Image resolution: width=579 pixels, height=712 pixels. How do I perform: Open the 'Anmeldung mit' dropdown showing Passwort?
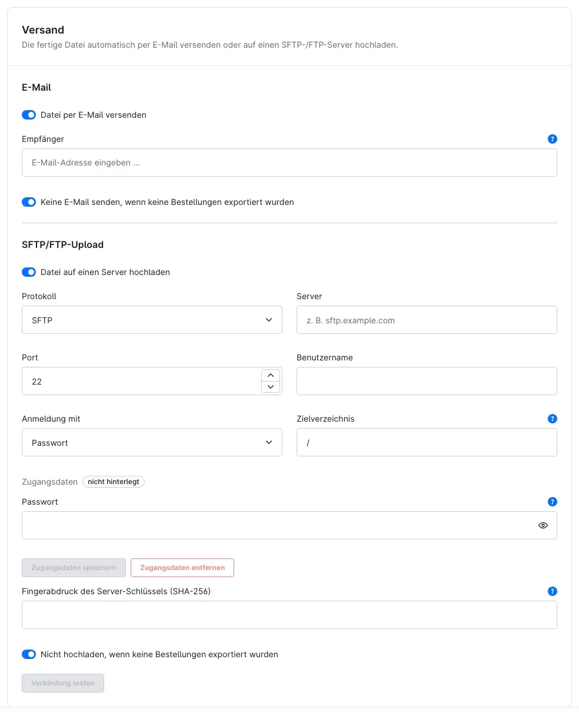(x=152, y=442)
